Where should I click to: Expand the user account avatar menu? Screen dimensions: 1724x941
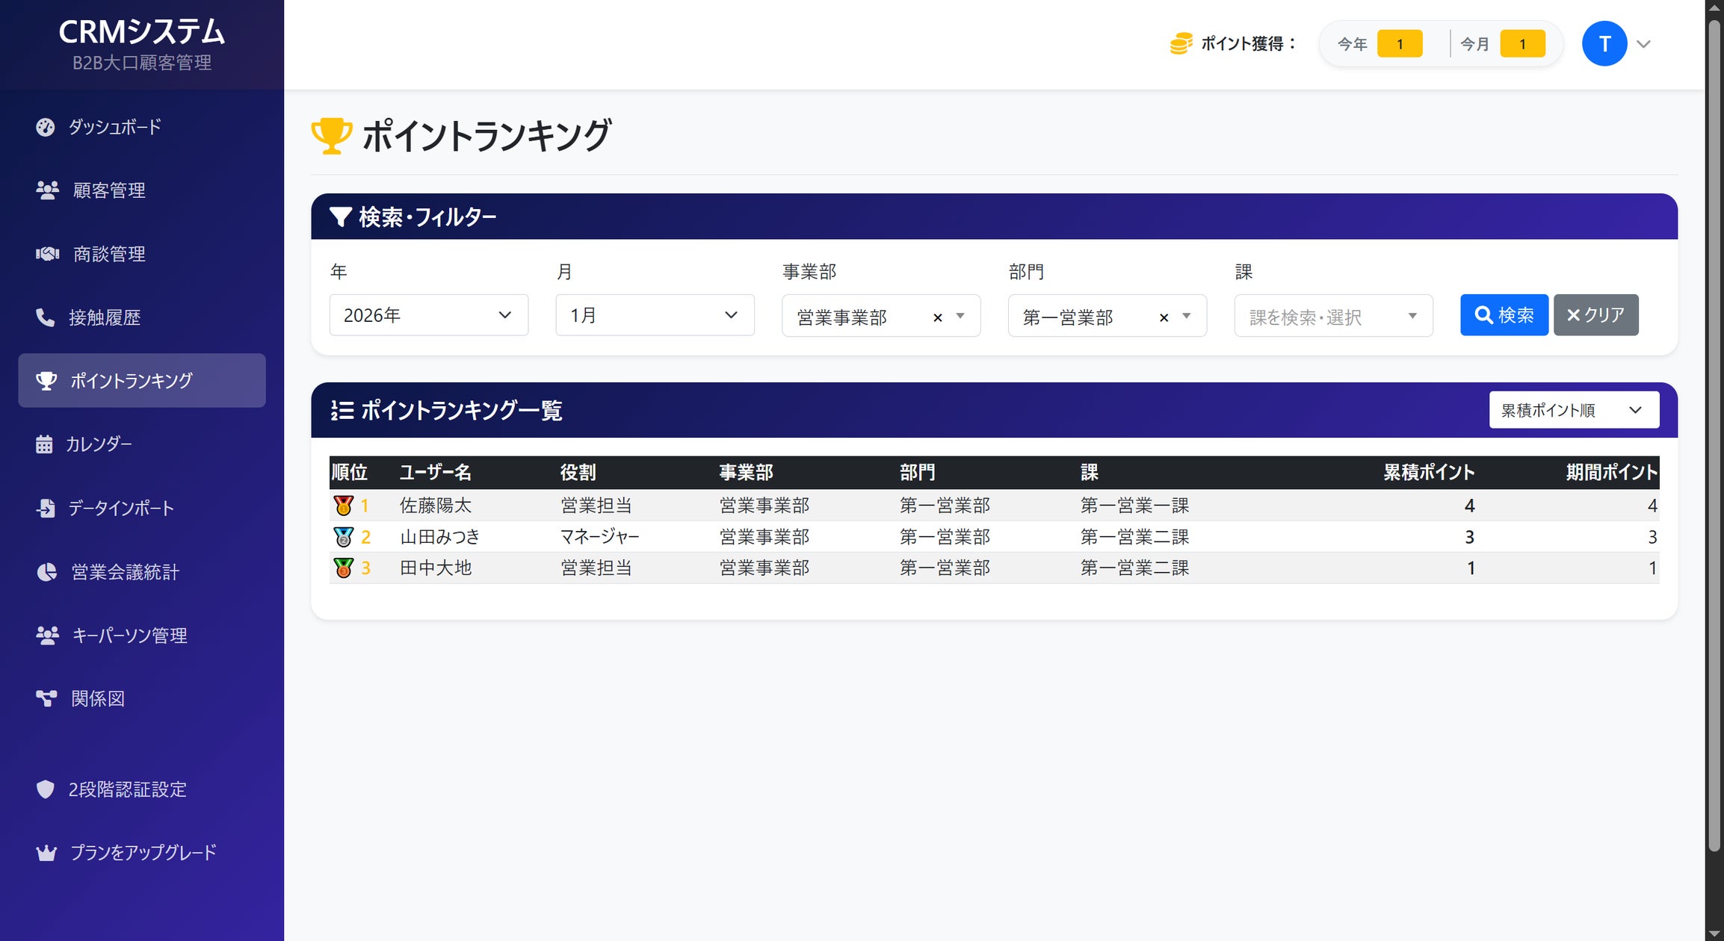pyautogui.click(x=1604, y=43)
